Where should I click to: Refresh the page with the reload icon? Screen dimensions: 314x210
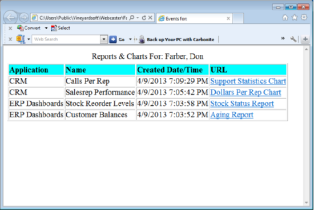pos(144,18)
